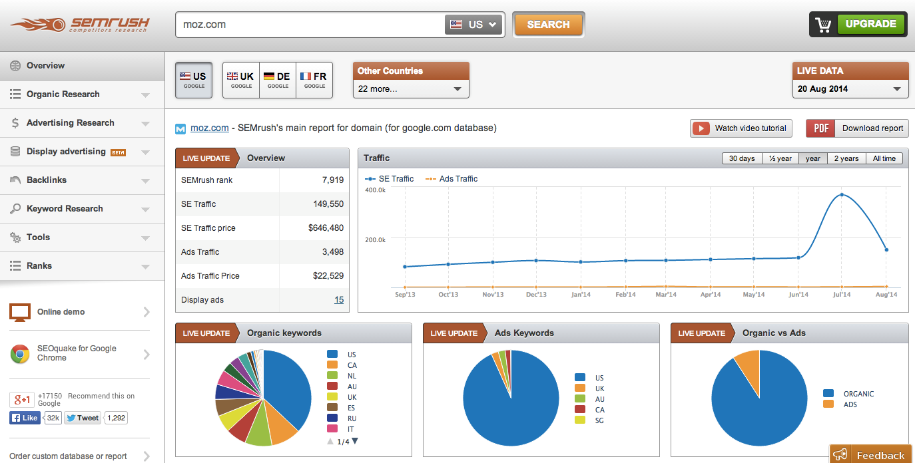Expand the Keyword Research menu arrow
915x463 pixels.
[145, 210]
